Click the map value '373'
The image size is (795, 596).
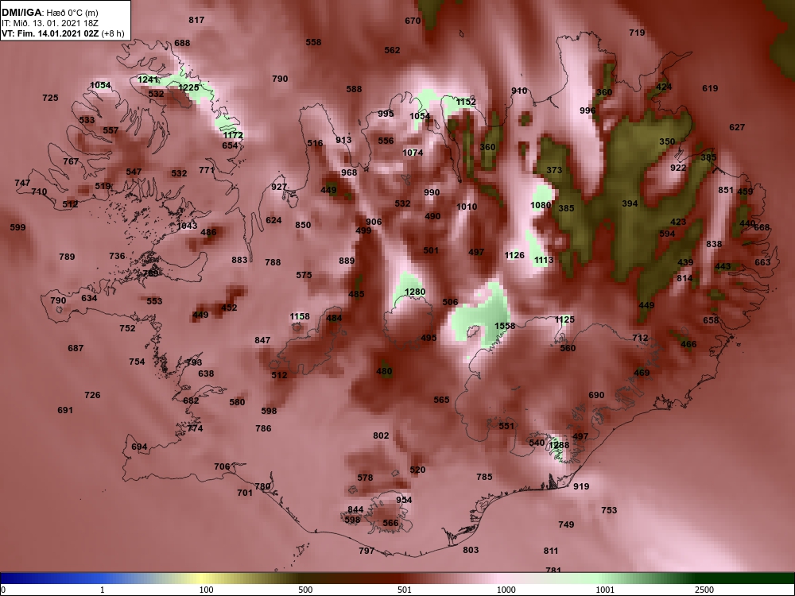click(x=554, y=170)
